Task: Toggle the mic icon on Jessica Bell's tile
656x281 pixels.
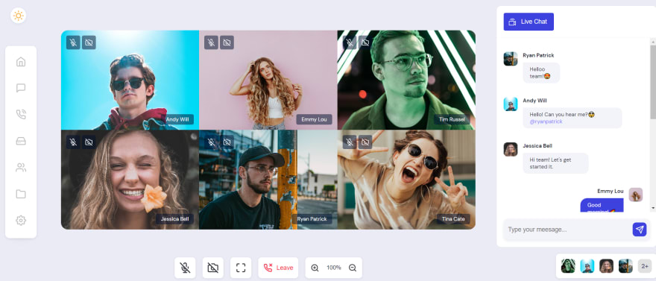Action: pos(73,142)
